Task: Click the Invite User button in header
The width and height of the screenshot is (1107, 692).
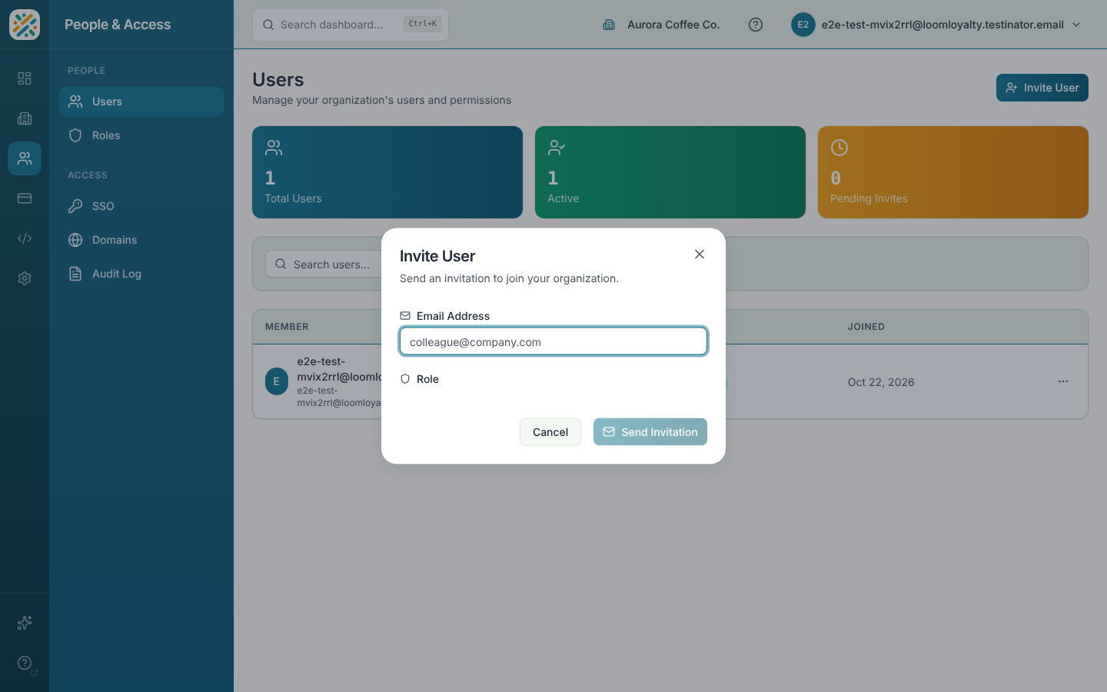Action: [1042, 88]
